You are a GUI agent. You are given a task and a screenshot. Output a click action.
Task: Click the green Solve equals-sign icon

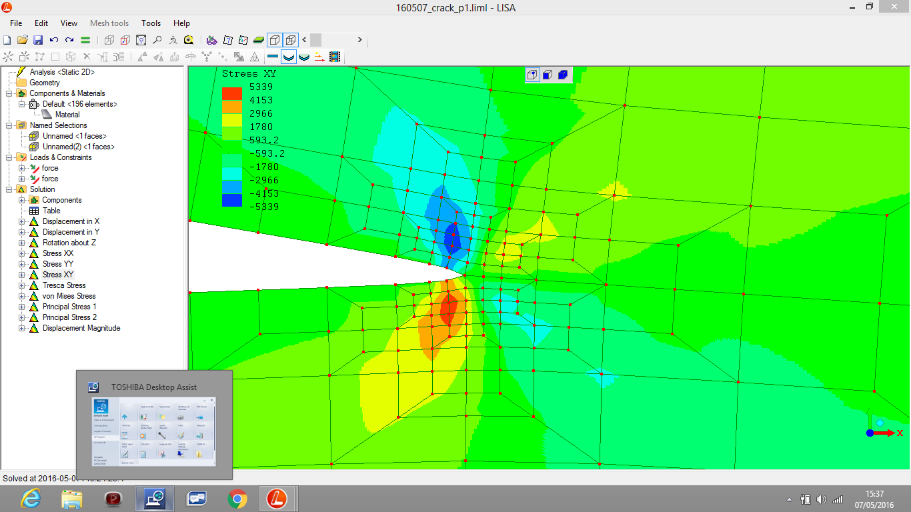pos(85,40)
